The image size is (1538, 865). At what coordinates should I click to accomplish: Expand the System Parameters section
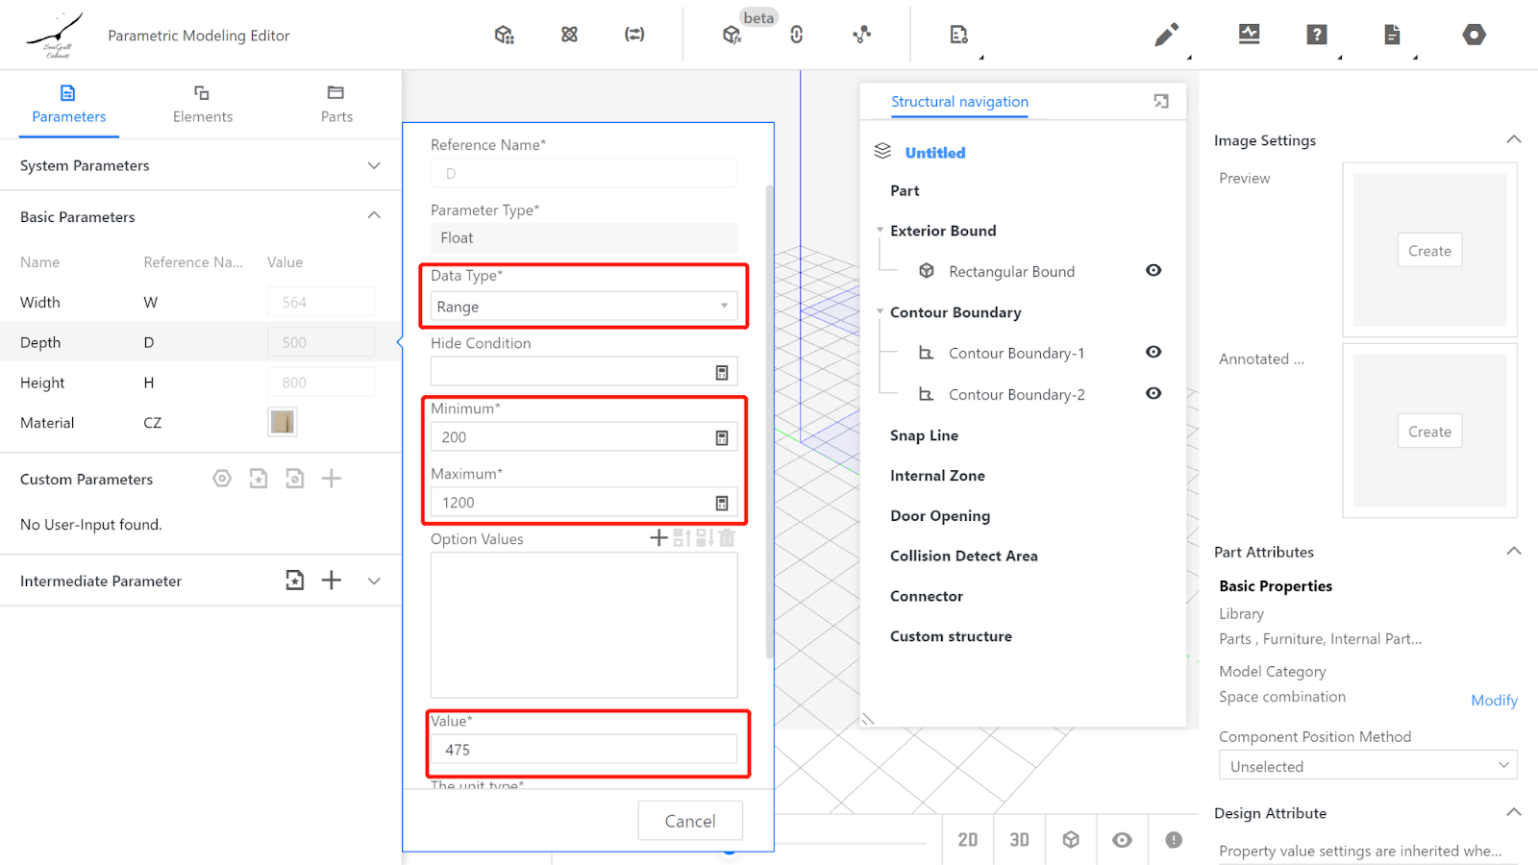(374, 165)
